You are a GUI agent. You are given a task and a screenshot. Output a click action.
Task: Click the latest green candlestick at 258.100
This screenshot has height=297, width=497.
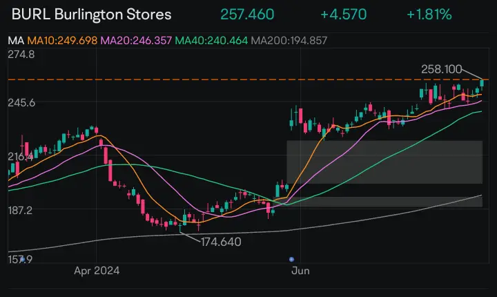tap(482, 84)
